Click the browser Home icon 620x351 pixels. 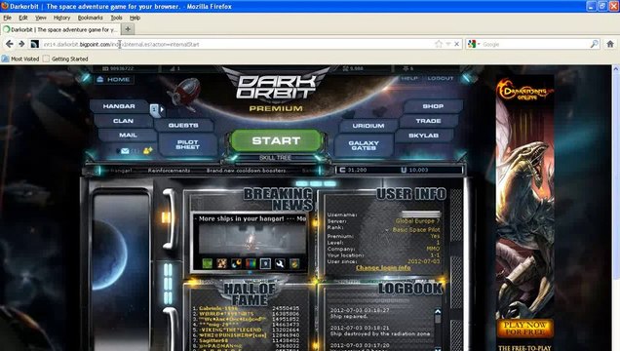tap(610, 44)
